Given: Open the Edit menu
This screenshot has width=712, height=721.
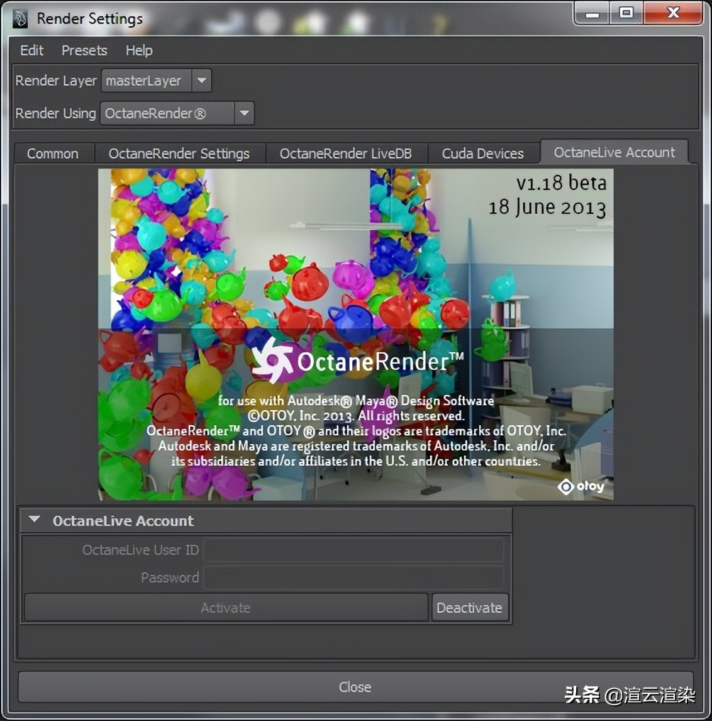Looking at the screenshot, I should [x=31, y=50].
